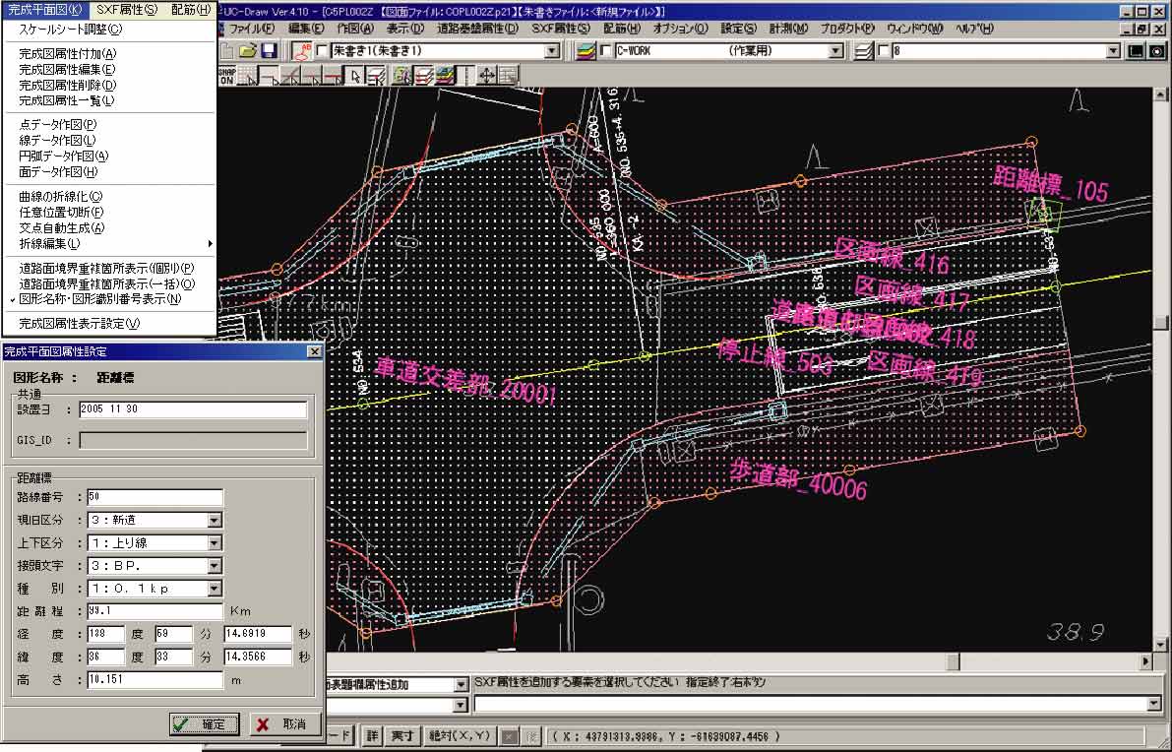Toggle 図形名称・図形識別番号表示 checked menu item
The image size is (1172, 752).
[99, 299]
